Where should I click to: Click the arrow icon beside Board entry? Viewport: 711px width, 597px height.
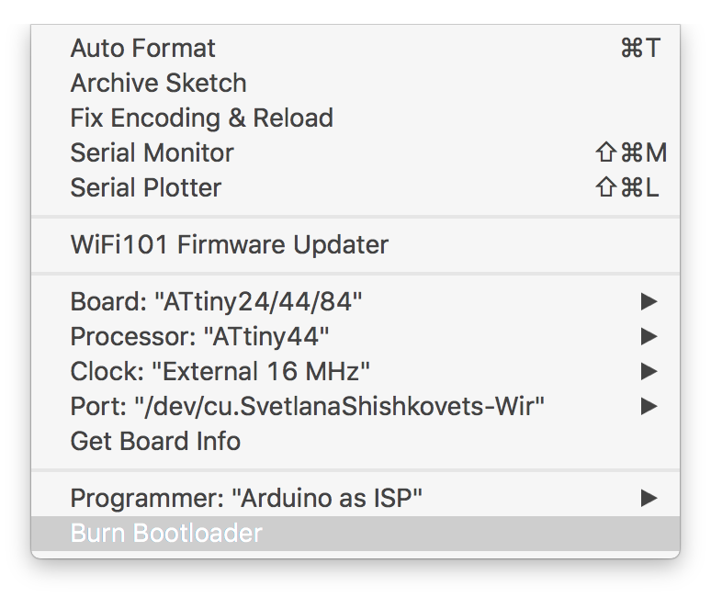coord(649,302)
